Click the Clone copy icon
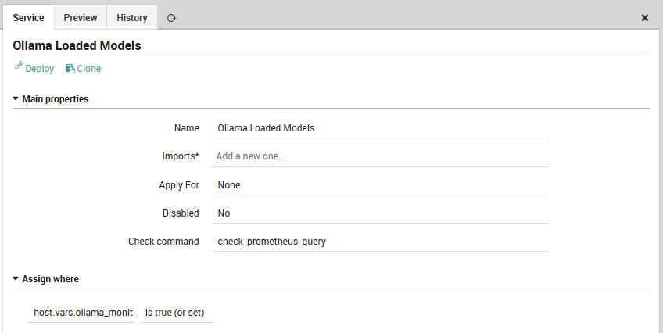This screenshot has height=333, width=663. 70,69
